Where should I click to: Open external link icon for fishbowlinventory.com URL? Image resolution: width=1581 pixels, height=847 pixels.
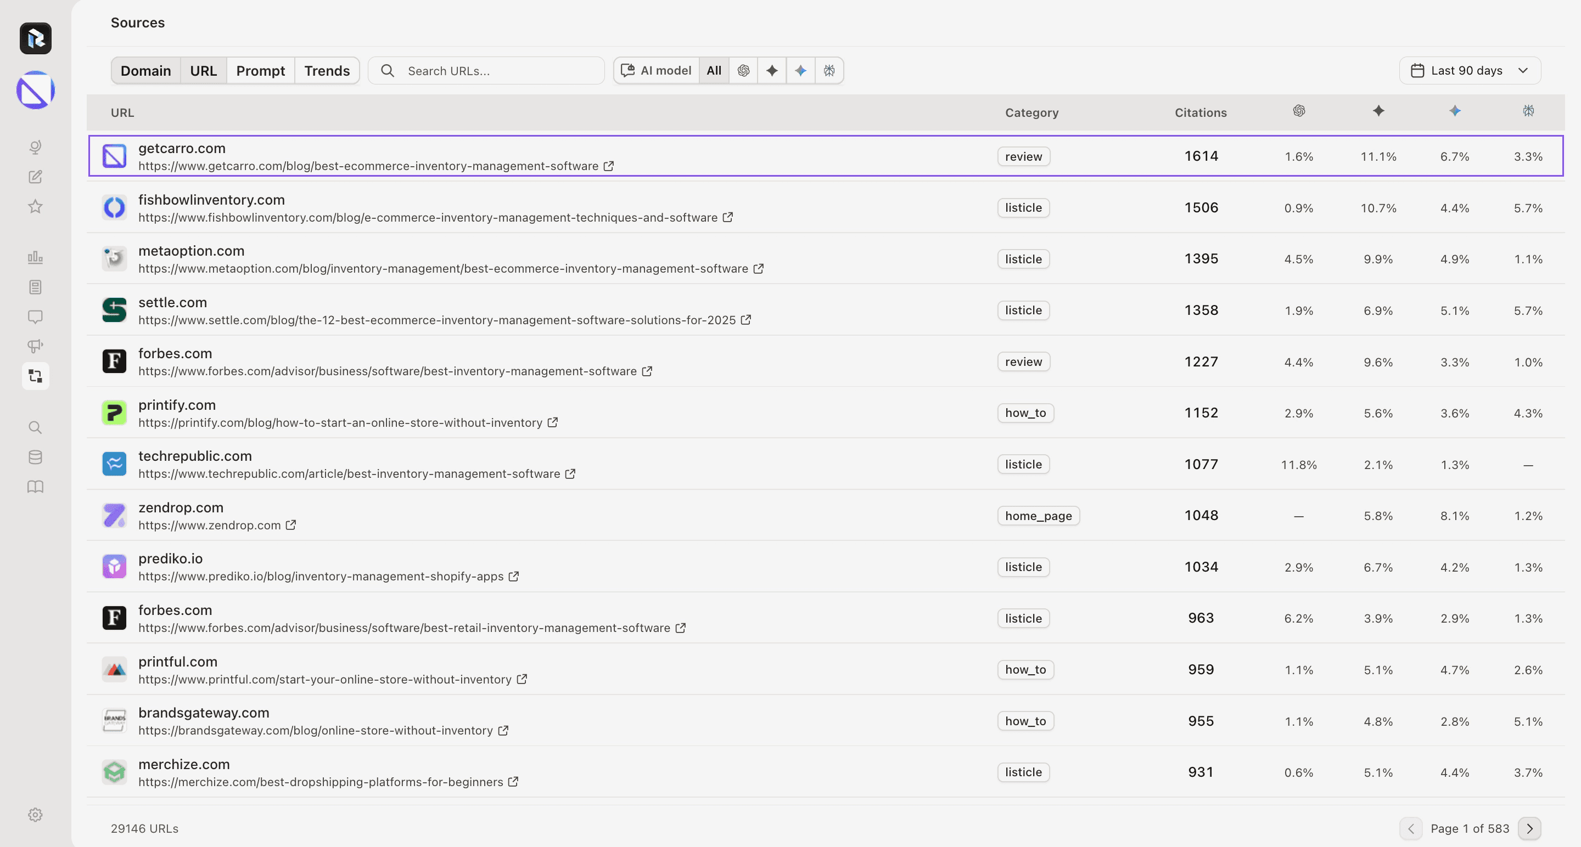tap(728, 217)
